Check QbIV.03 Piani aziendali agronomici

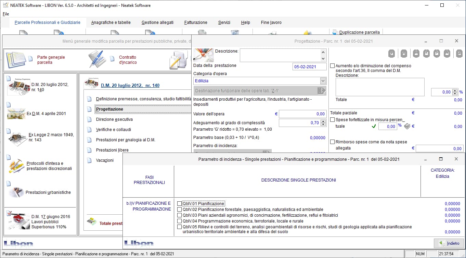(x=179, y=215)
